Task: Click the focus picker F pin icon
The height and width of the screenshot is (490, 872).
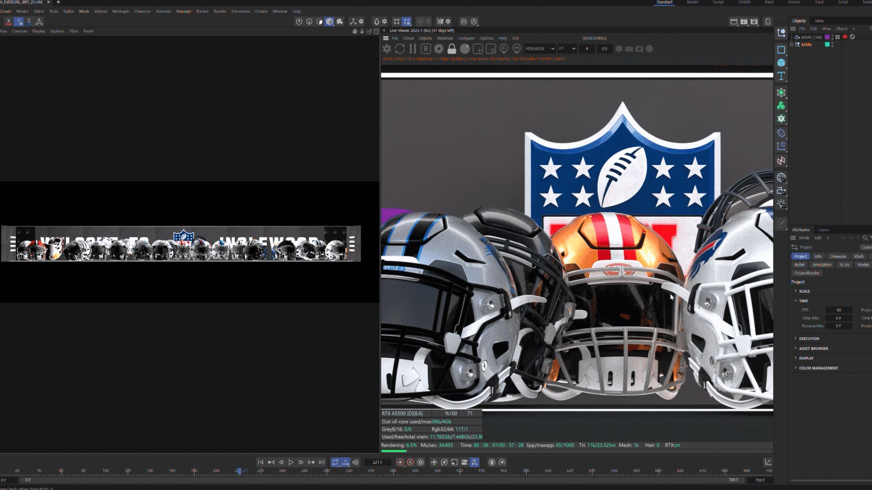Action: click(504, 49)
